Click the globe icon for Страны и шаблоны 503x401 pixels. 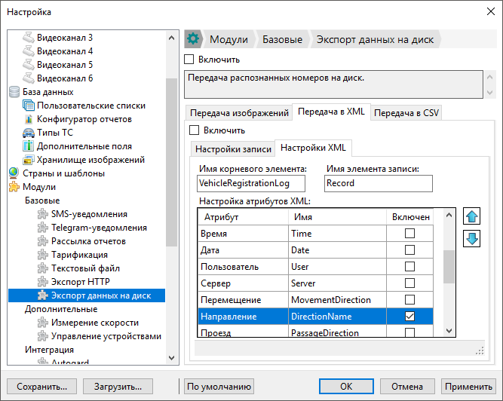click(x=14, y=173)
